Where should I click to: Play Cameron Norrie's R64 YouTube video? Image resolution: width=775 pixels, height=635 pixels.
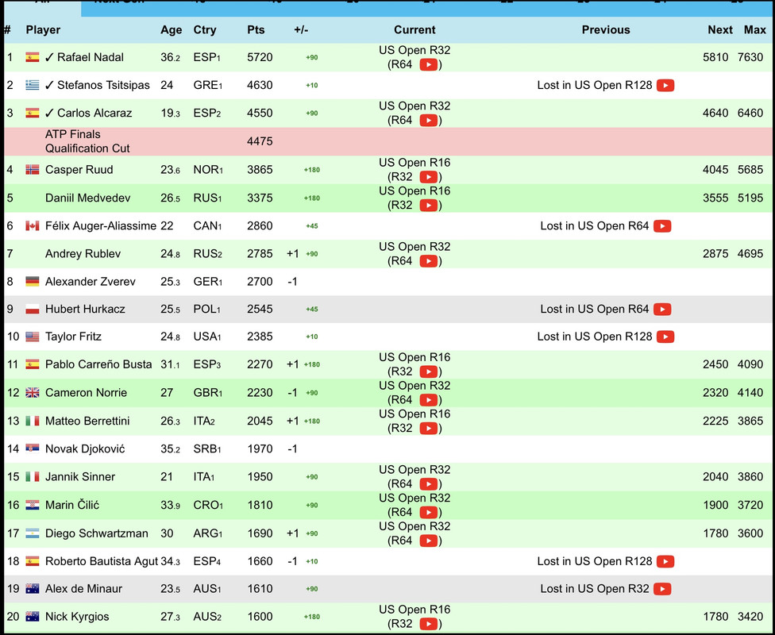click(x=428, y=400)
